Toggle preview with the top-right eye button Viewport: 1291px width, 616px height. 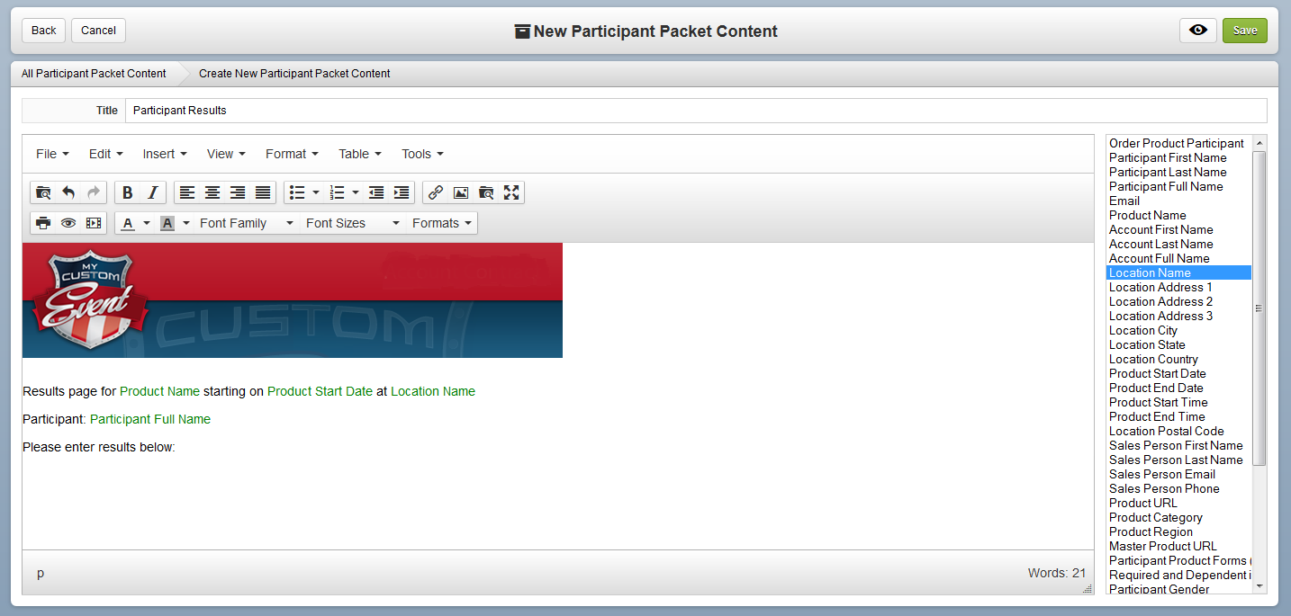click(x=1198, y=30)
